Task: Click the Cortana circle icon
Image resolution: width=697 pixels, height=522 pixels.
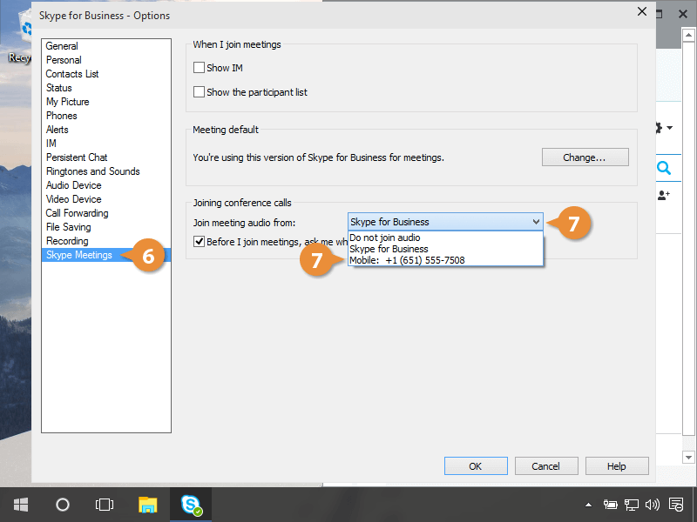Action: coord(63,504)
